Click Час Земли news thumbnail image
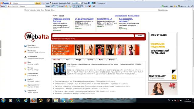 coord(60,69)
